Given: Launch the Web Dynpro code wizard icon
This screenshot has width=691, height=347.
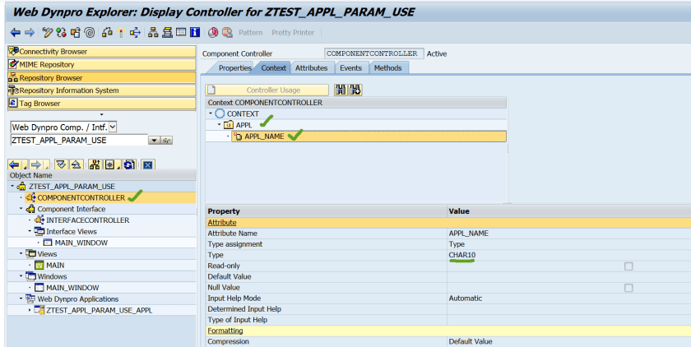Looking at the screenshot, I should [x=213, y=33].
